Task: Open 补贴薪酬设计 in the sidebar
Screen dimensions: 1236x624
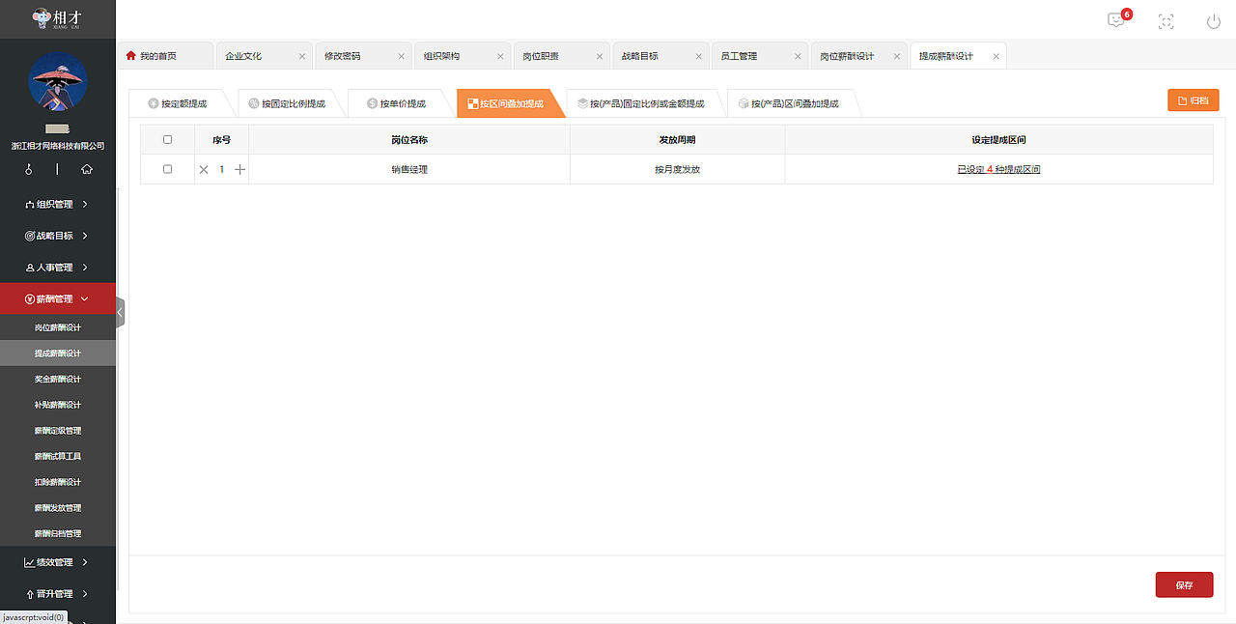Action: [58, 405]
